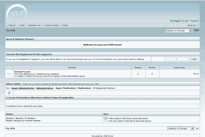The height and width of the screenshot is (137, 205).
Task: Click the username input field
Action: click(170, 59)
